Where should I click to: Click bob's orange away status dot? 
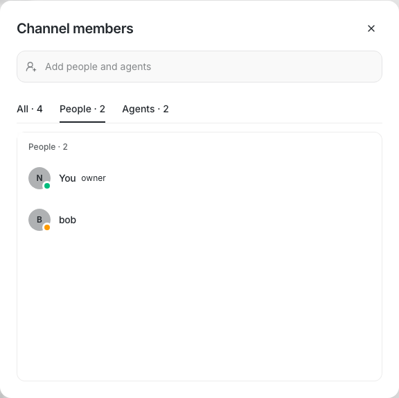47,227
